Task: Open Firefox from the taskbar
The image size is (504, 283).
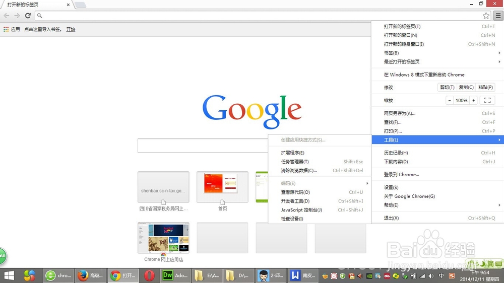Action: [90, 275]
